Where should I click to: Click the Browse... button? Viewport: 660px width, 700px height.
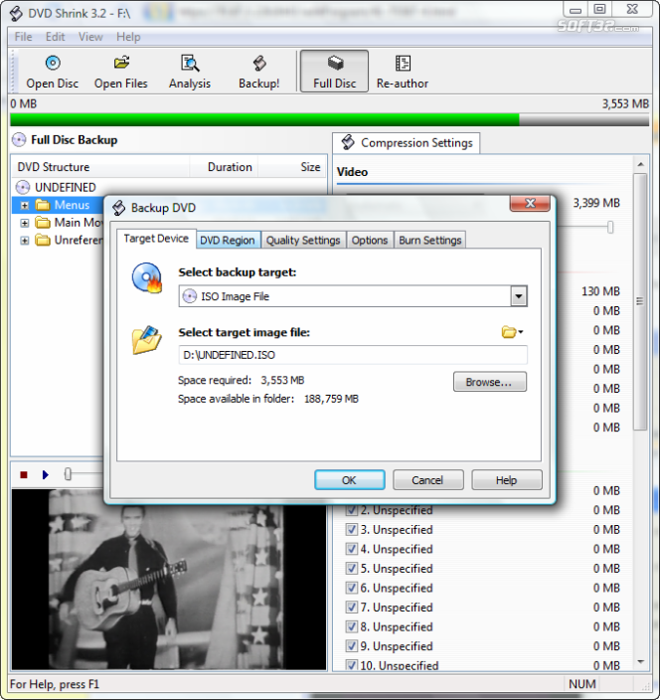pos(490,382)
